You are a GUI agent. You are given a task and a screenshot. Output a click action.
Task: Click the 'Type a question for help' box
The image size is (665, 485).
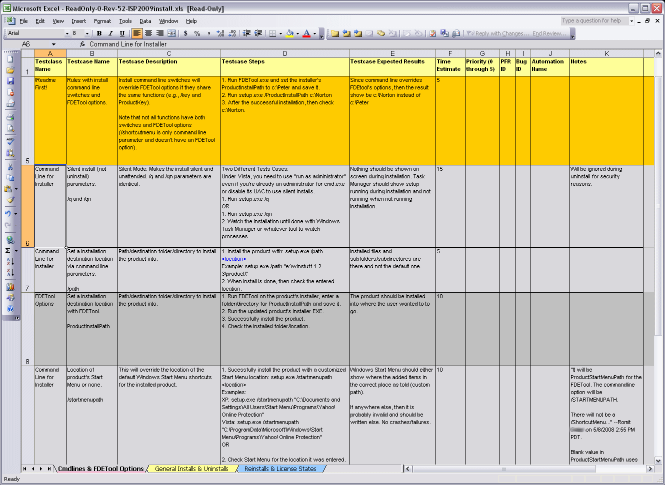pyautogui.click(x=594, y=20)
